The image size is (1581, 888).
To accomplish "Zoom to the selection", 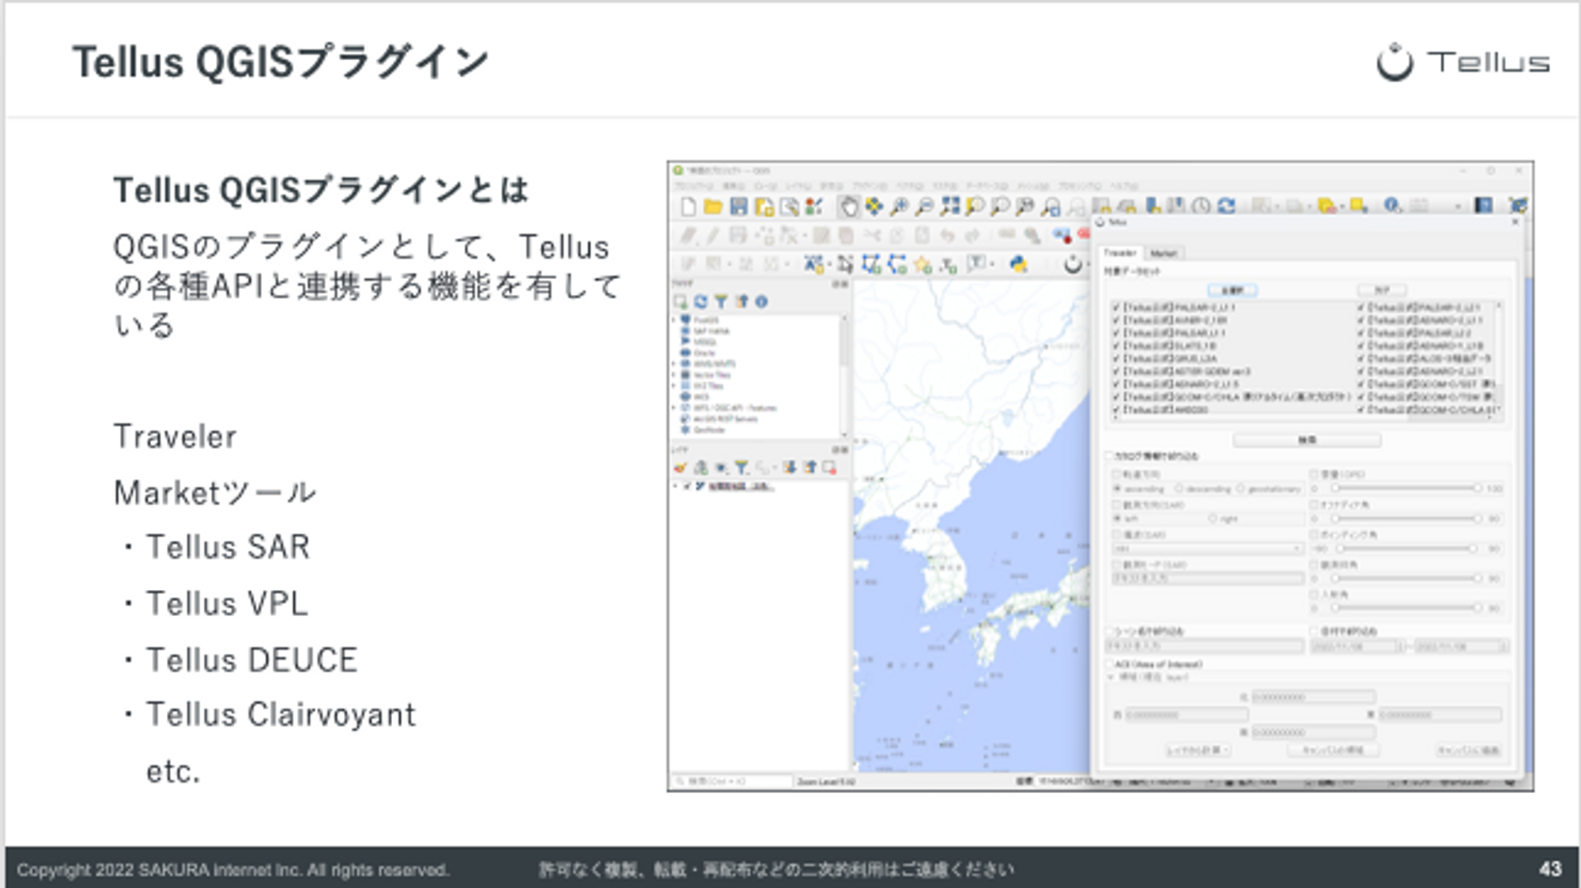I will (975, 207).
